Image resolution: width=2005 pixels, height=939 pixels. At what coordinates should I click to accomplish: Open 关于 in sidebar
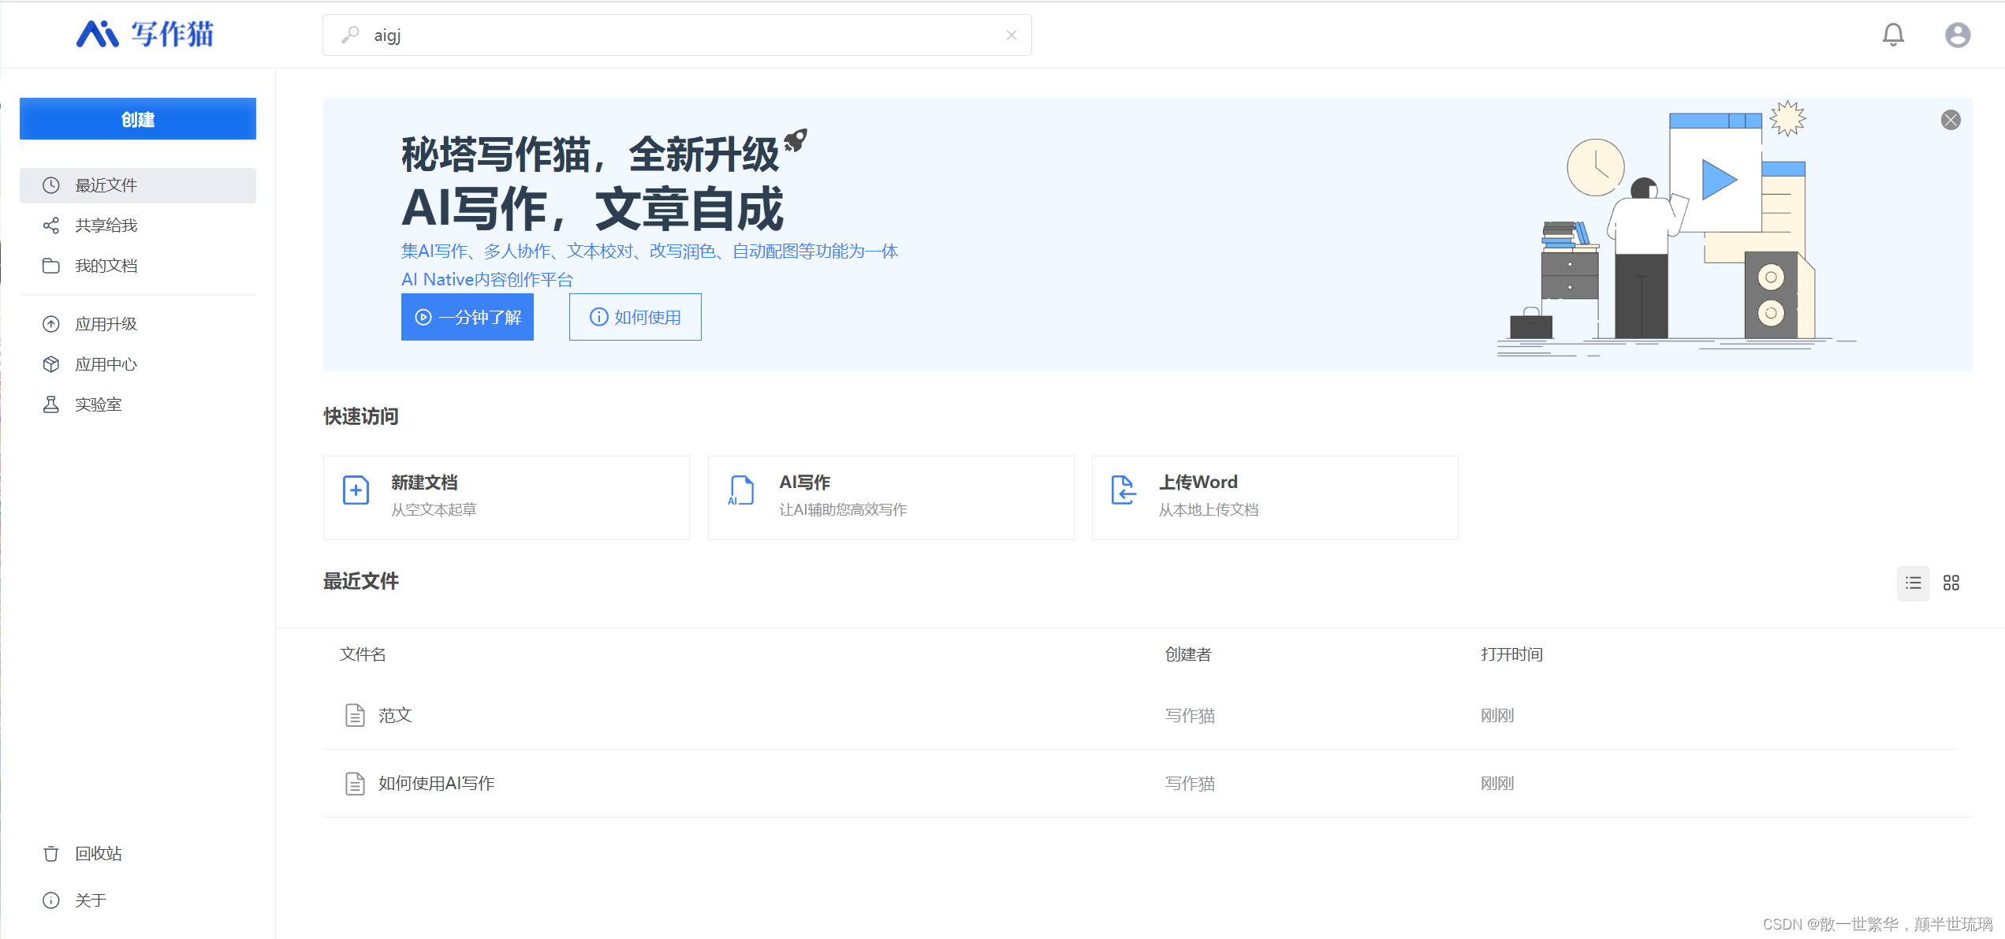tap(138, 900)
